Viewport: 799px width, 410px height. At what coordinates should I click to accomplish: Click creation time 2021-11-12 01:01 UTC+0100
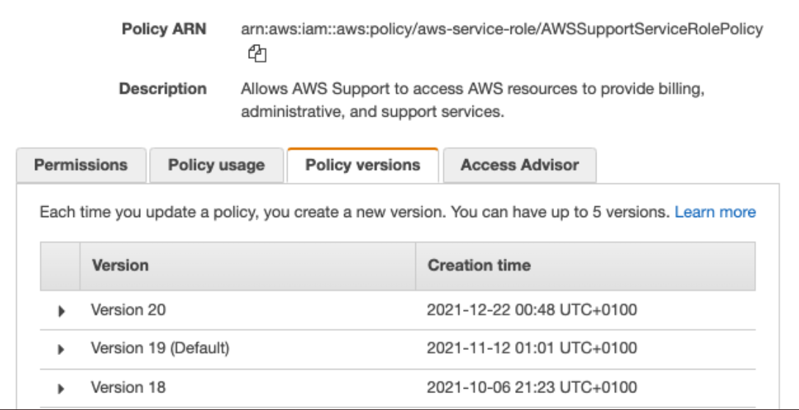pyautogui.click(x=531, y=348)
